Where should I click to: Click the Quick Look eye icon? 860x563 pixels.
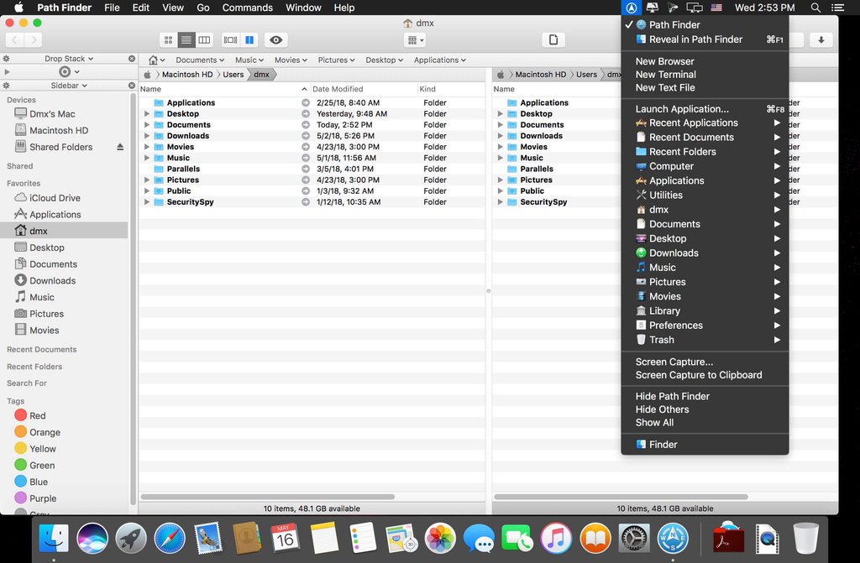(275, 40)
